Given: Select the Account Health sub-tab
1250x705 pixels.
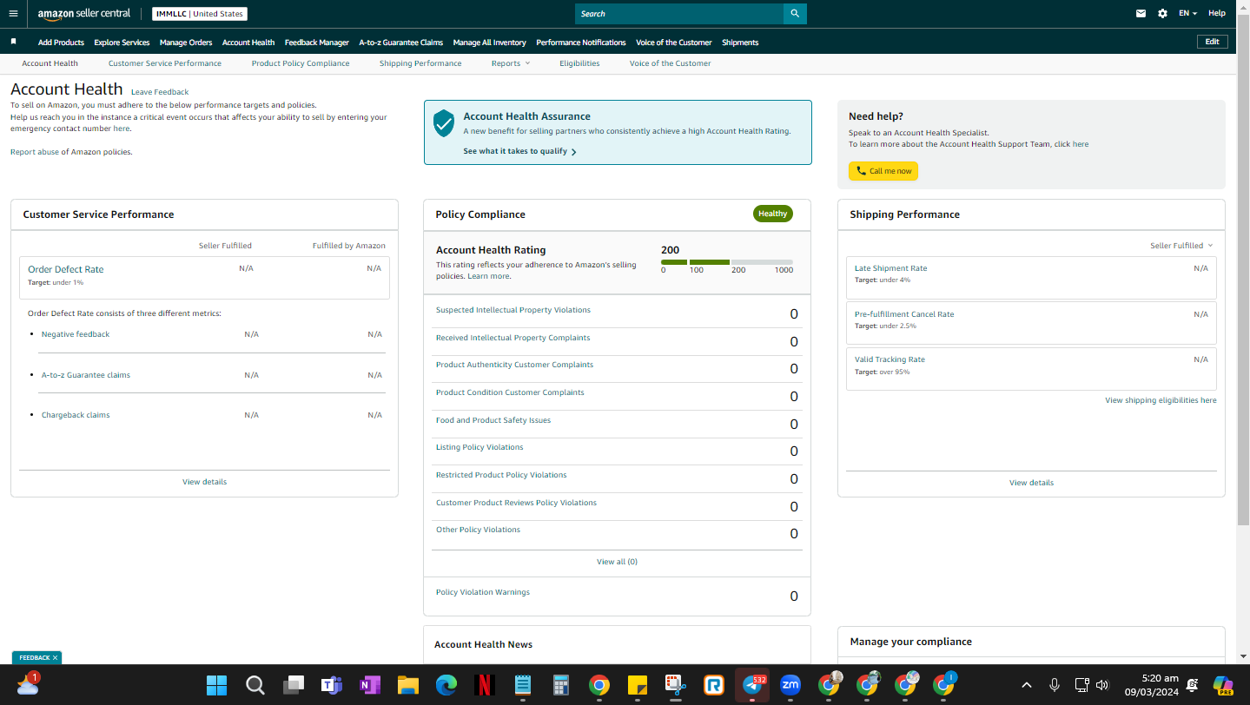Looking at the screenshot, I should [50, 63].
